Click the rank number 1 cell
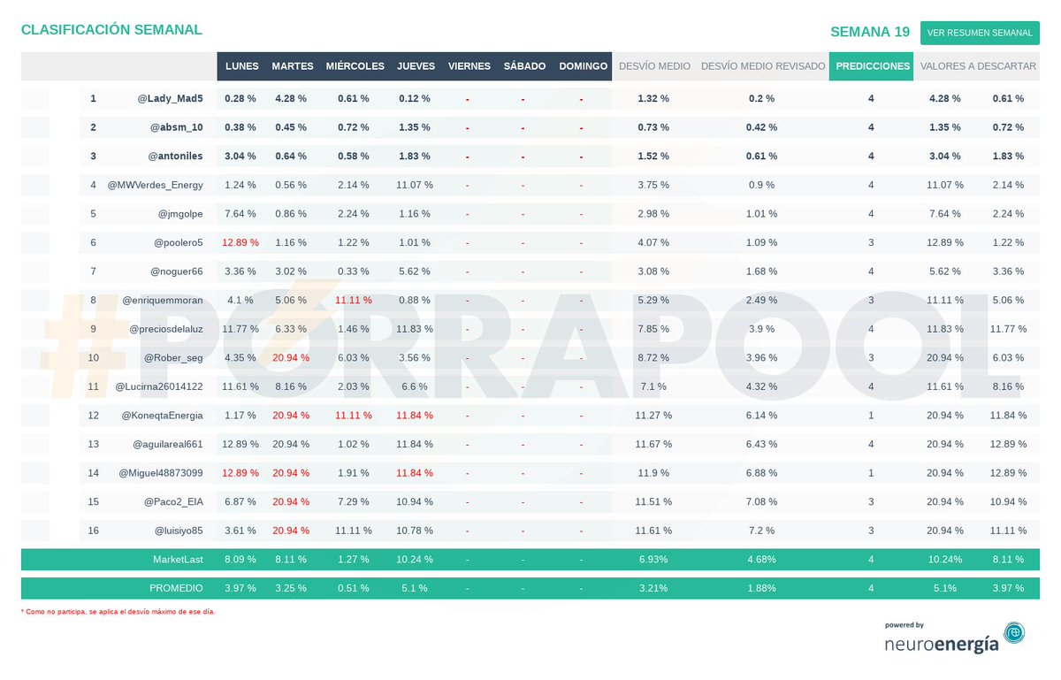This screenshot has height=680, width=1061. pyautogui.click(x=93, y=99)
